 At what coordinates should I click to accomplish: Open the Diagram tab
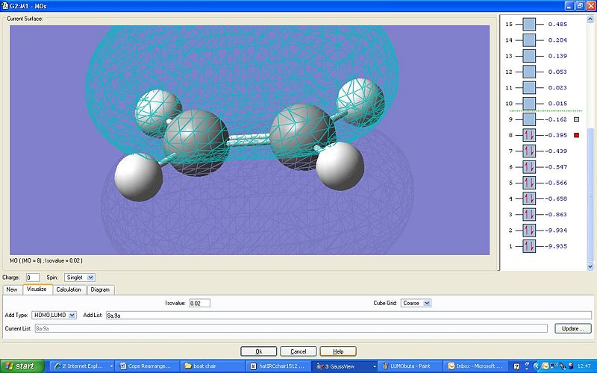[100, 289]
